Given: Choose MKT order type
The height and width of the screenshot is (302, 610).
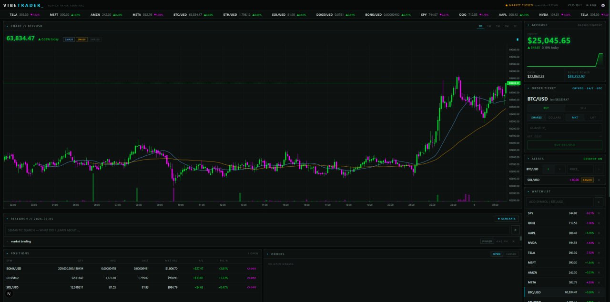Looking at the screenshot, I should 575,117.
